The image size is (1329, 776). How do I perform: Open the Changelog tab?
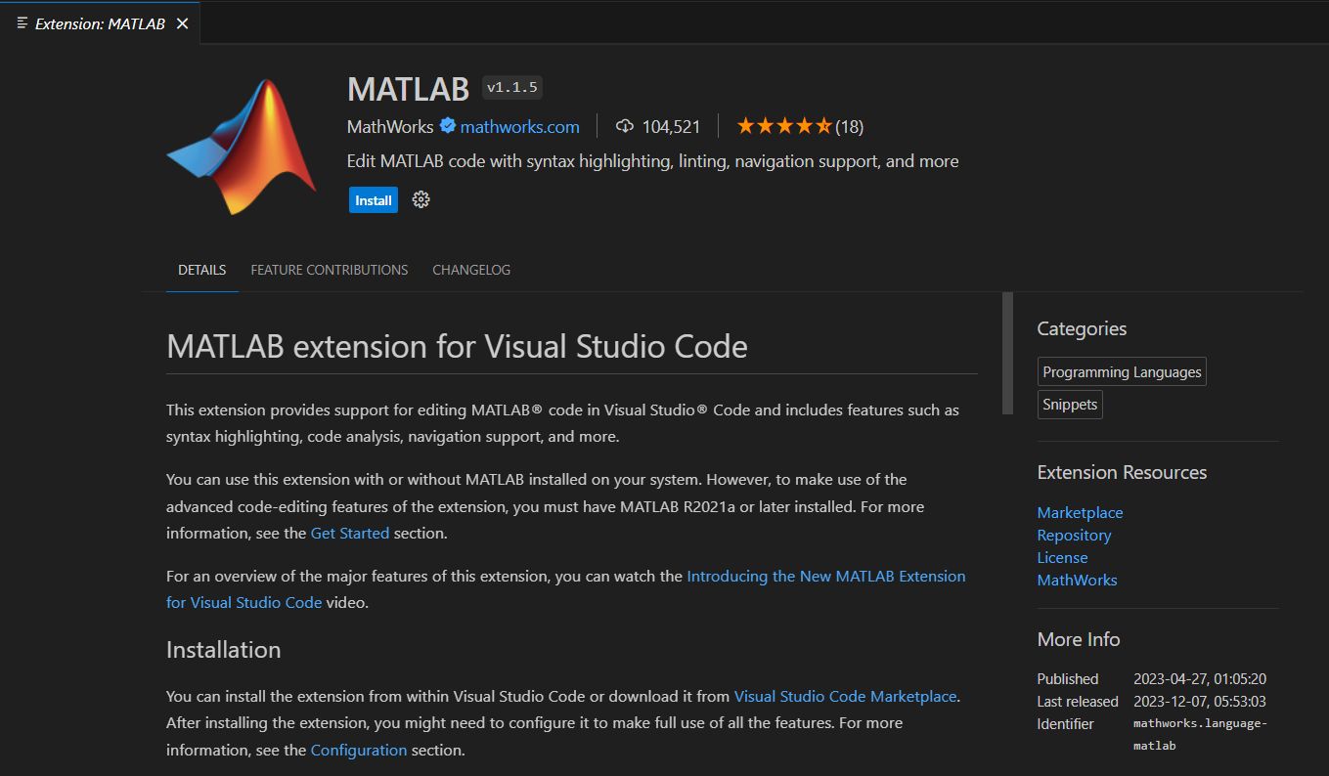[x=471, y=270]
